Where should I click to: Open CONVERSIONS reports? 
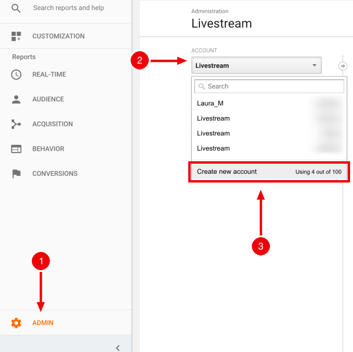pyautogui.click(x=55, y=174)
